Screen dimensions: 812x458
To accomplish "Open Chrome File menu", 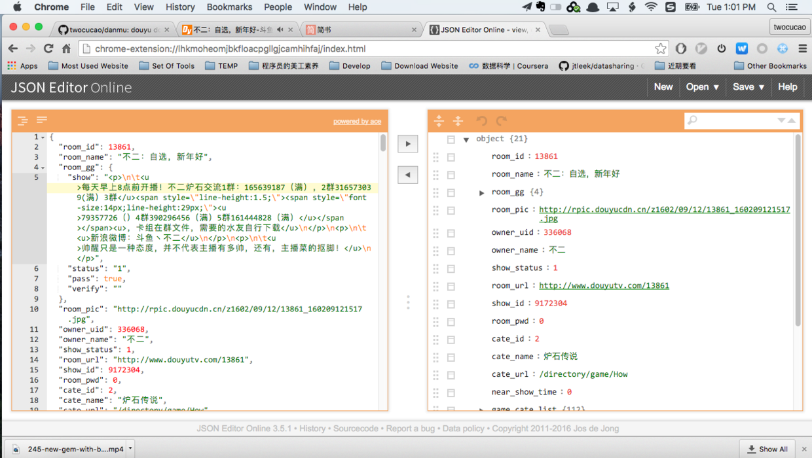I will (x=88, y=7).
